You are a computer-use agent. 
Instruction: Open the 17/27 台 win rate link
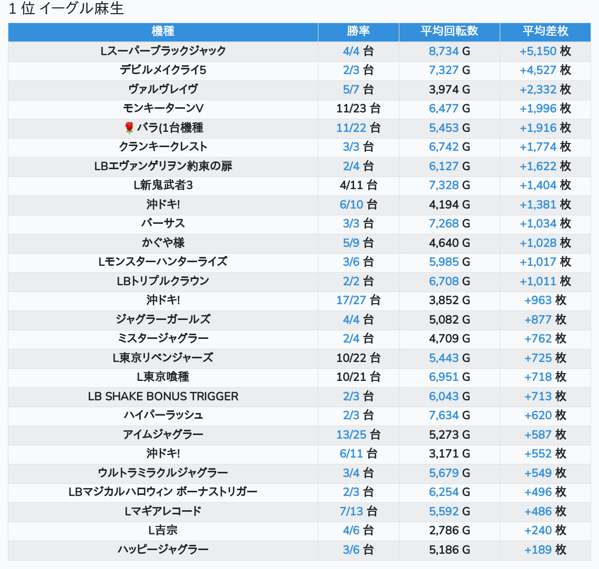pyautogui.click(x=351, y=300)
